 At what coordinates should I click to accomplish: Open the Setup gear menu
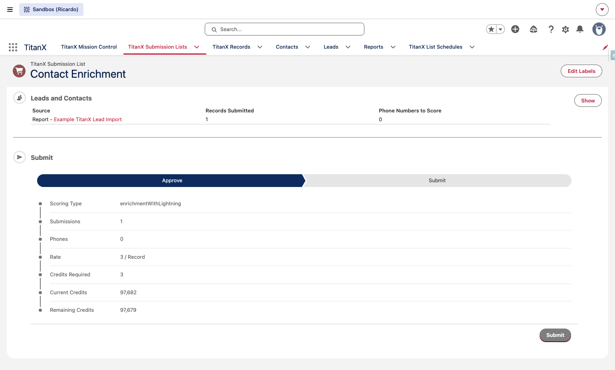click(566, 29)
